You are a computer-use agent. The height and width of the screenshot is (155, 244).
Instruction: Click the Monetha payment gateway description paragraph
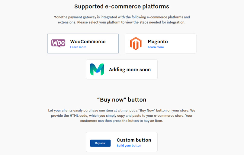click(x=122, y=20)
